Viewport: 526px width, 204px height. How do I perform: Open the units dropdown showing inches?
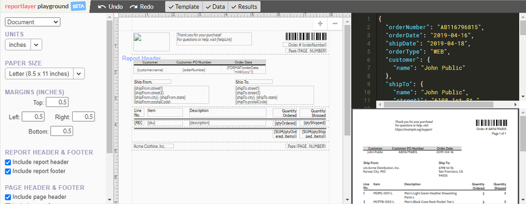[24, 45]
